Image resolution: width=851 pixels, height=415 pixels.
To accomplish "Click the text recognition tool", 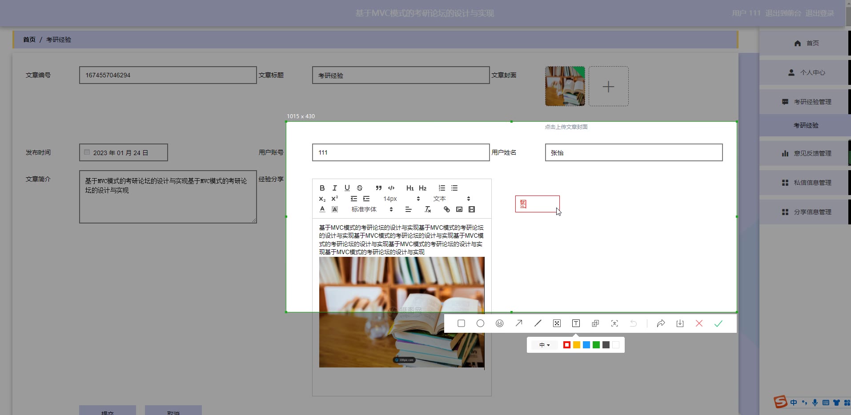I will click(x=614, y=323).
